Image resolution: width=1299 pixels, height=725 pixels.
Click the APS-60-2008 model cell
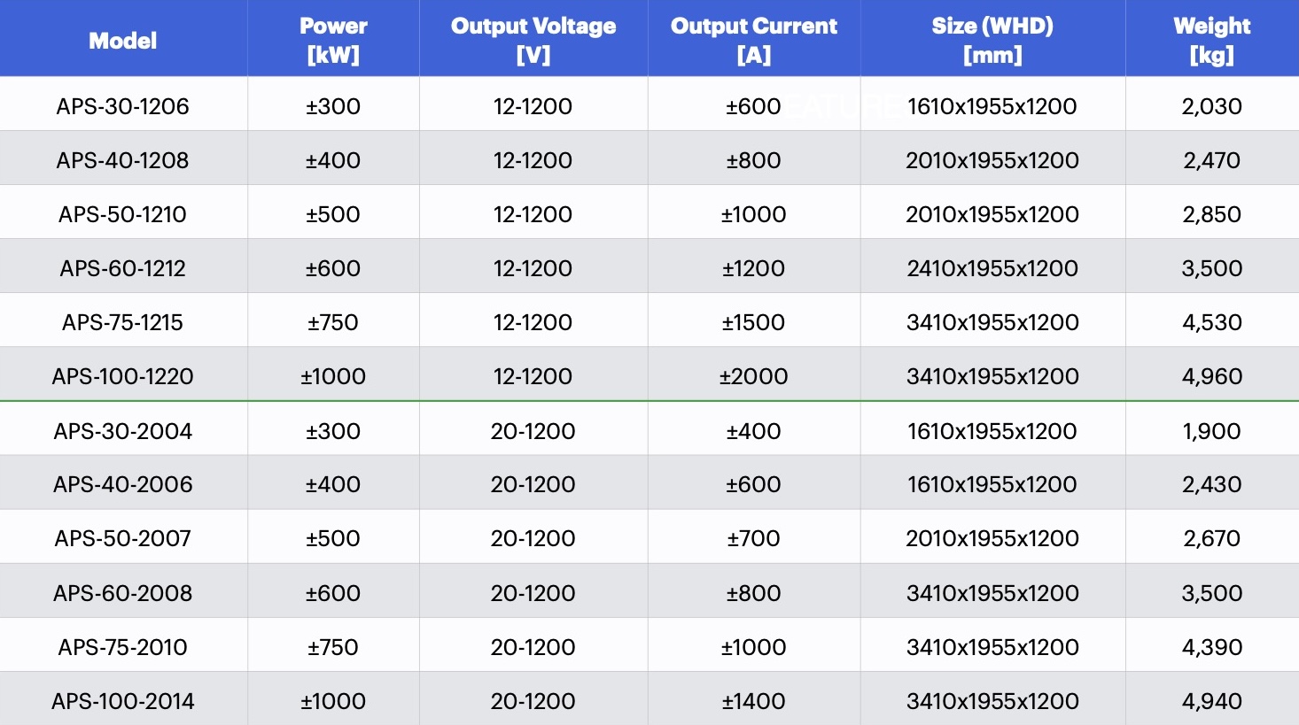click(x=123, y=593)
